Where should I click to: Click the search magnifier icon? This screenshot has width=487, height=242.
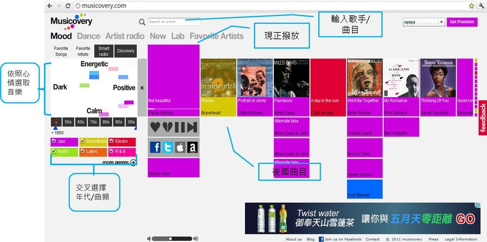coord(142,22)
